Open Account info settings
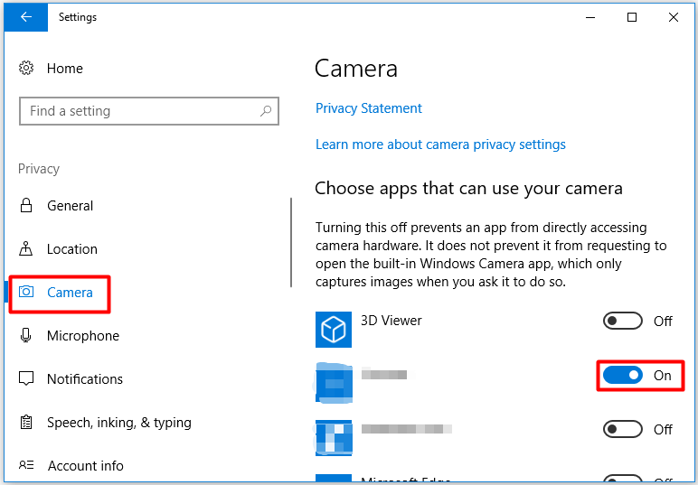 click(86, 465)
